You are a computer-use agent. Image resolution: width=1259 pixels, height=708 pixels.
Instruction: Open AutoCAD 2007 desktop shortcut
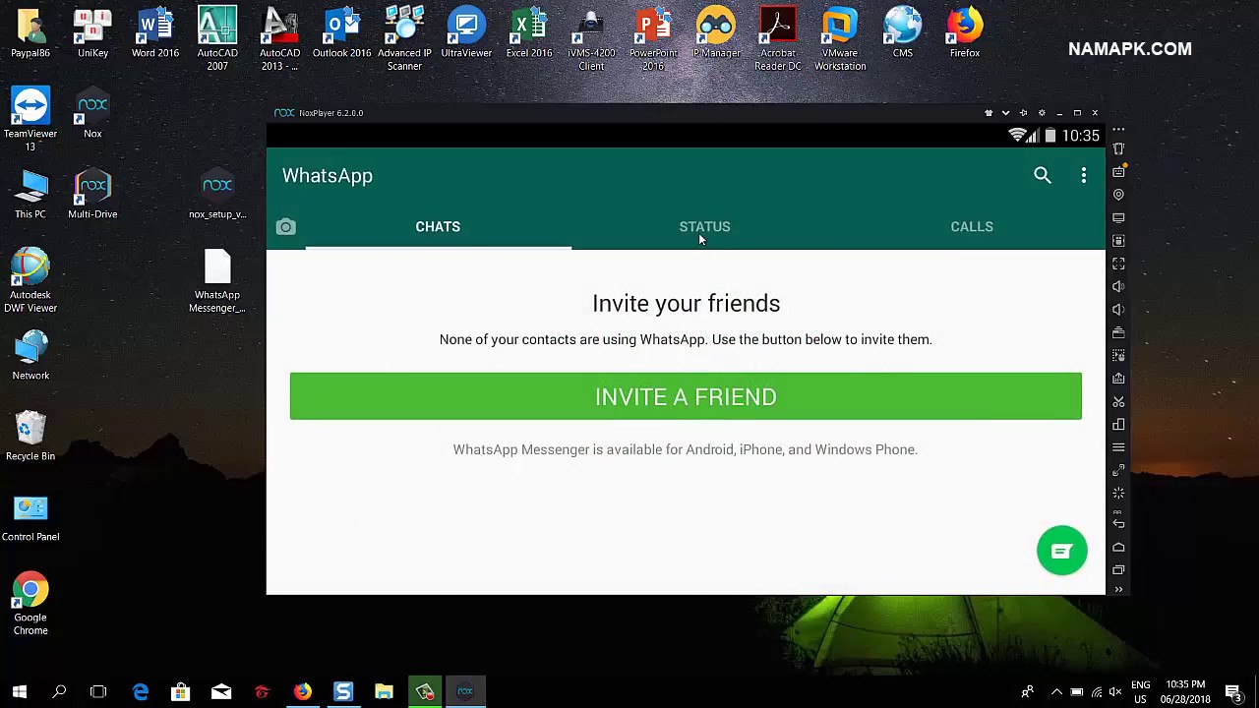click(x=217, y=39)
